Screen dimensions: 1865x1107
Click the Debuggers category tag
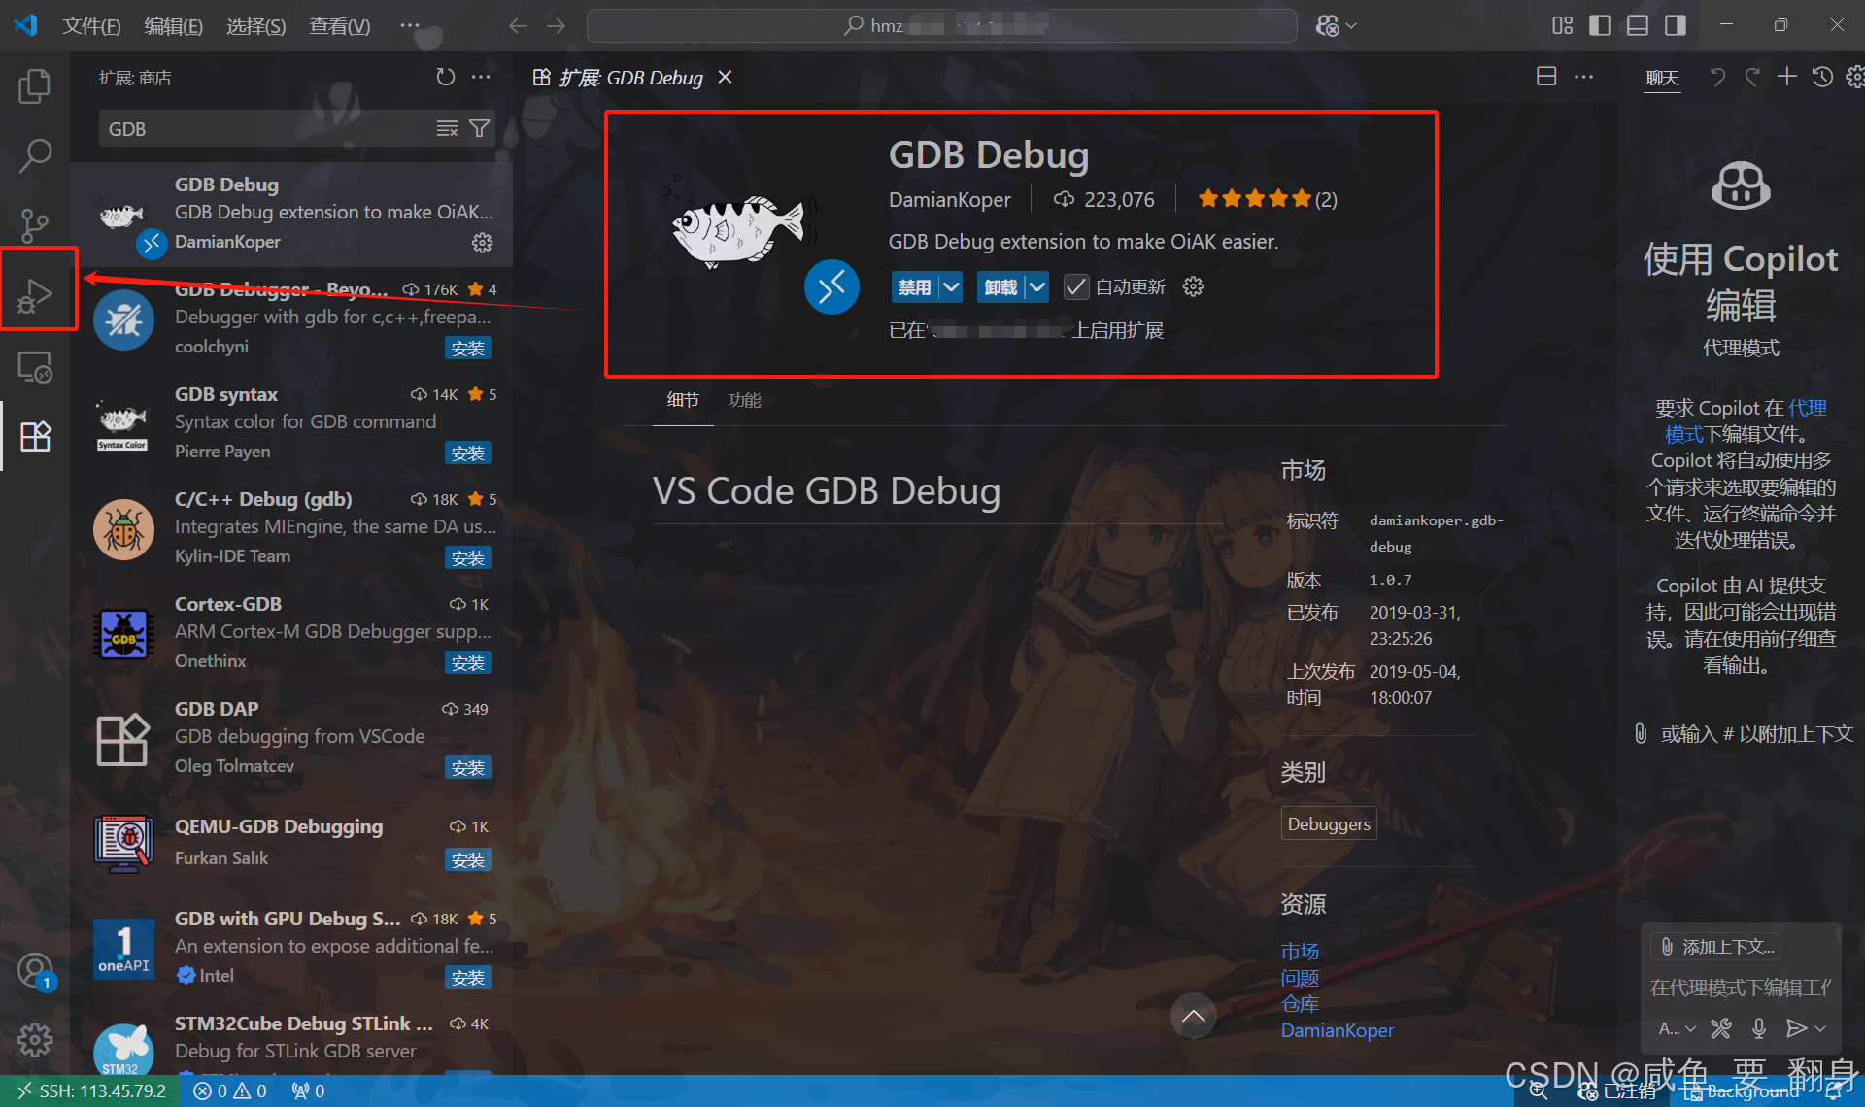[1329, 823]
